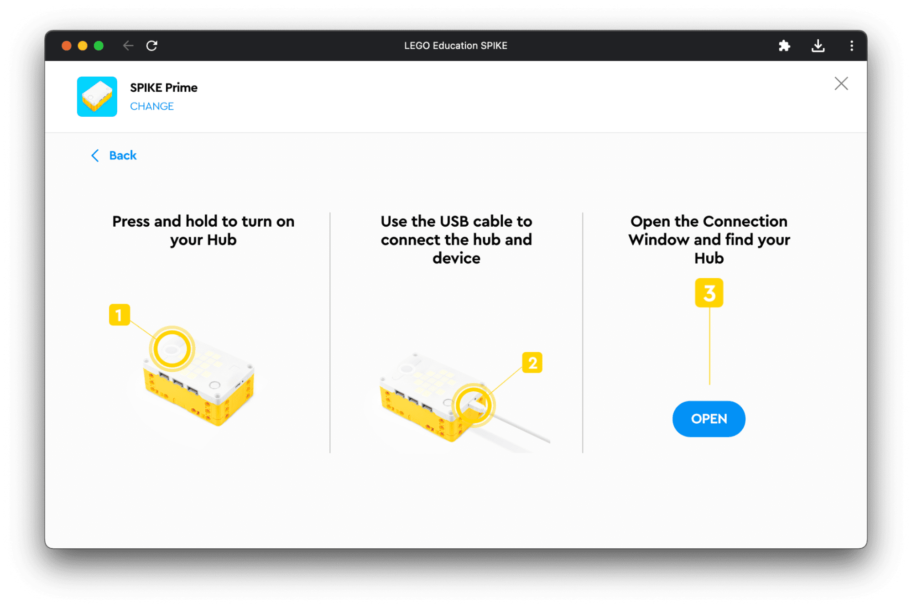Screen dimensions: 912x608
Task: Click the close X button top right
Action: (841, 83)
